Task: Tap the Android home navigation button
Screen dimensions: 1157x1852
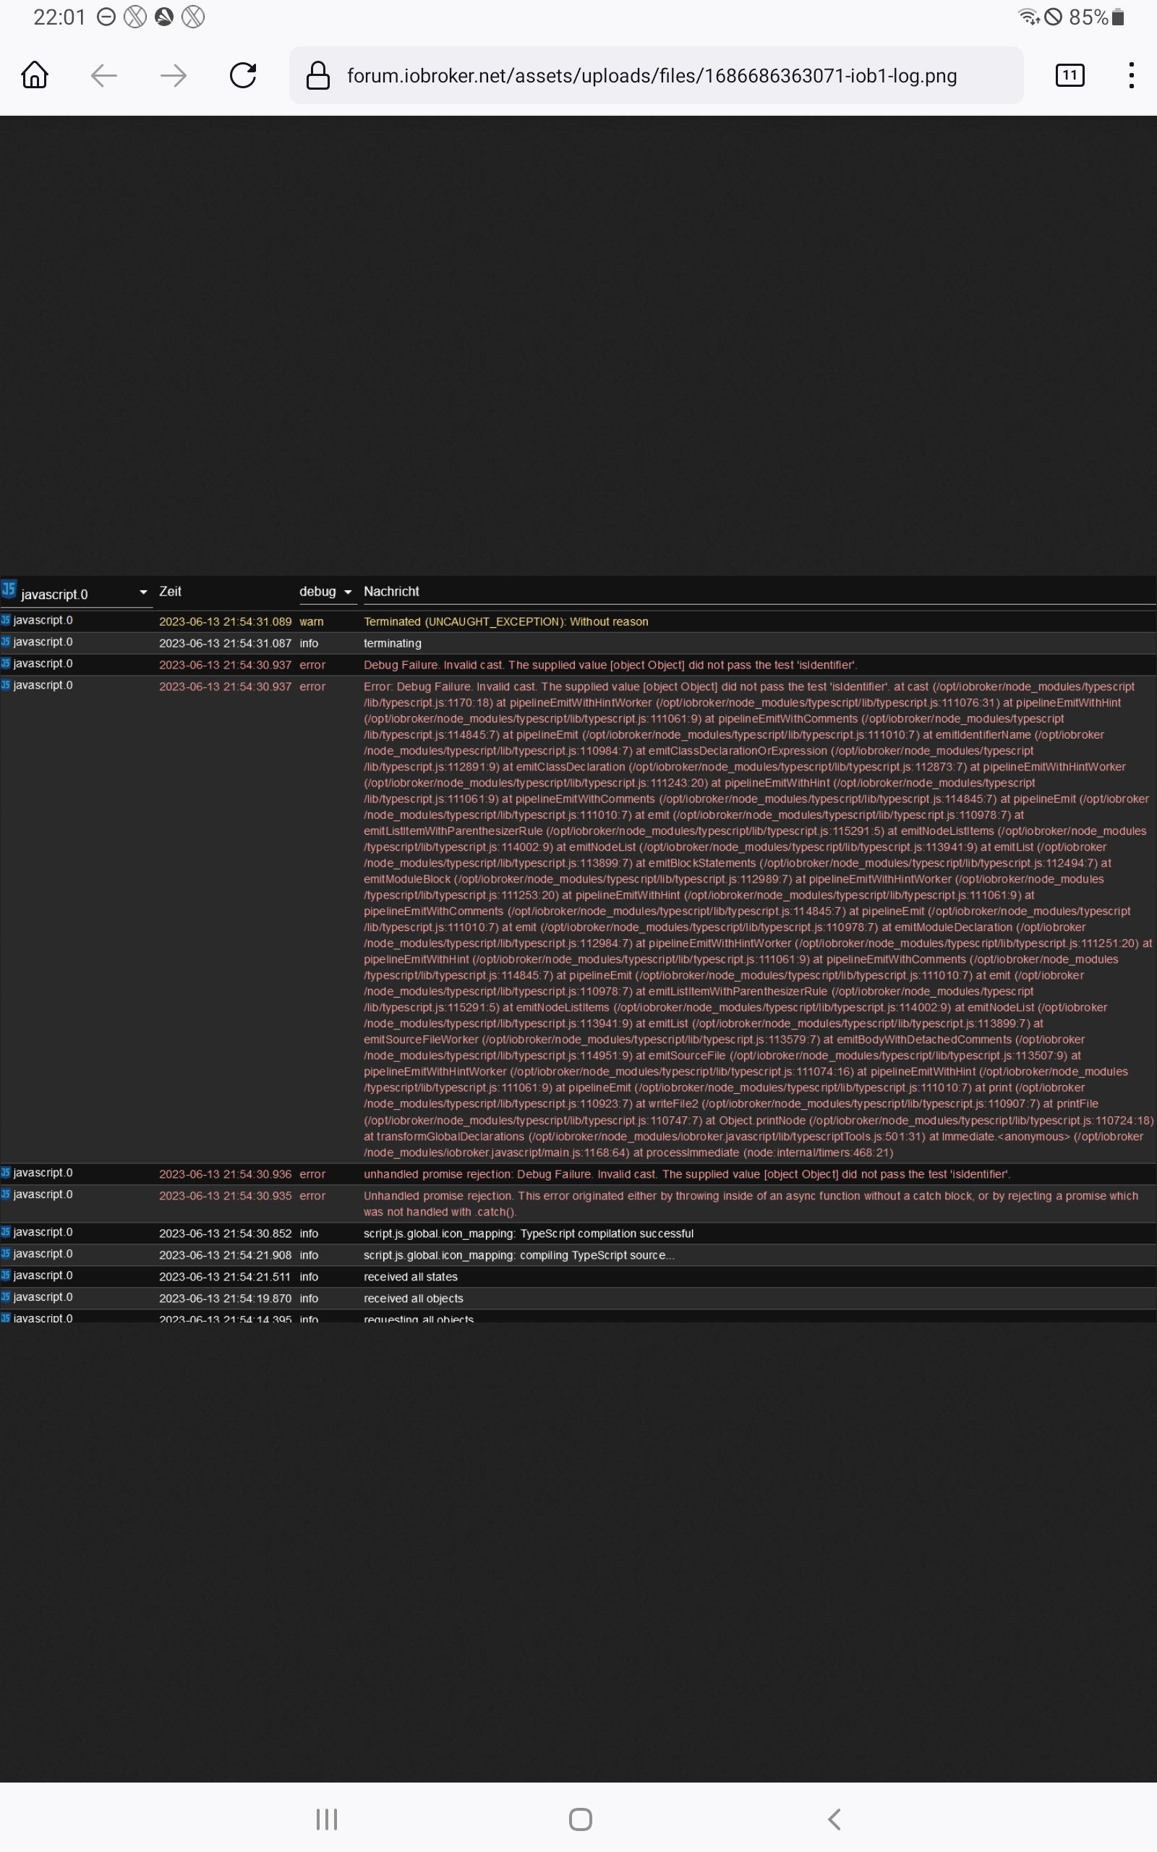Action: tap(580, 1819)
